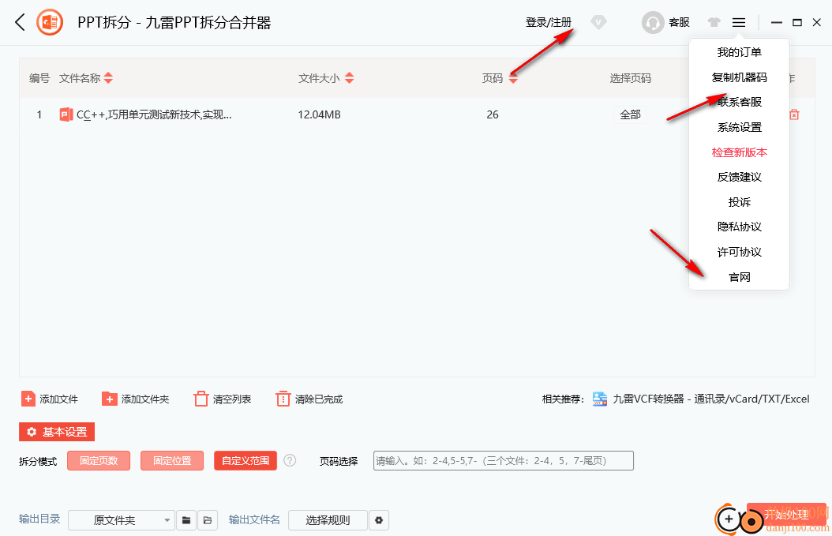This screenshot has height=536, width=832.
Task: Select 投诉 menu entry
Action: pos(739,201)
